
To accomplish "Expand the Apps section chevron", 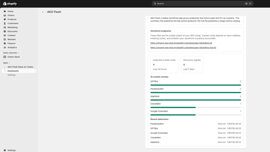I will coord(9,63).
